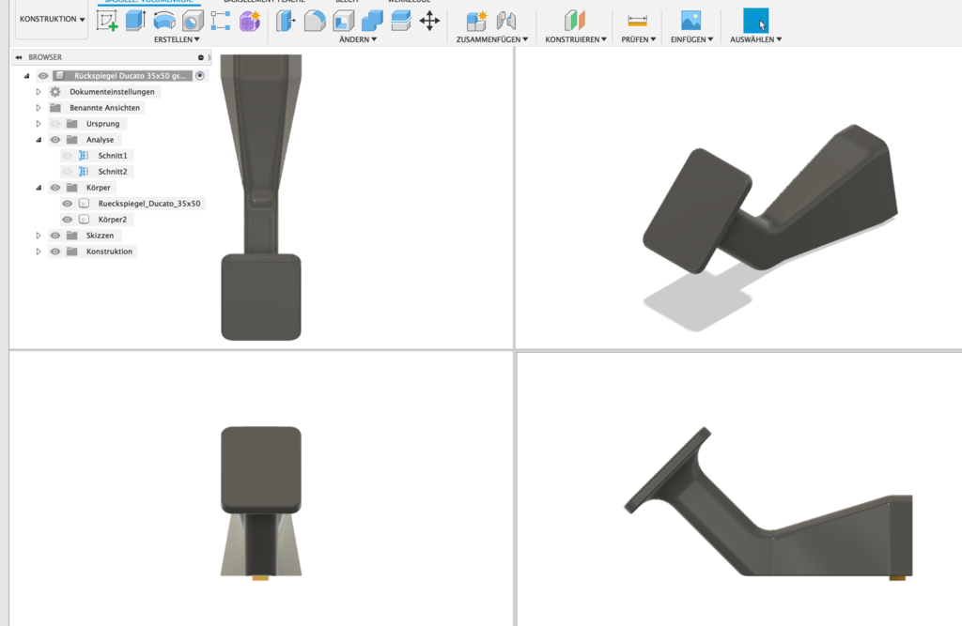Open the EINFÜGEN dropdown menu
Viewport: 962px width, 626px height.
click(x=691, y=39)
